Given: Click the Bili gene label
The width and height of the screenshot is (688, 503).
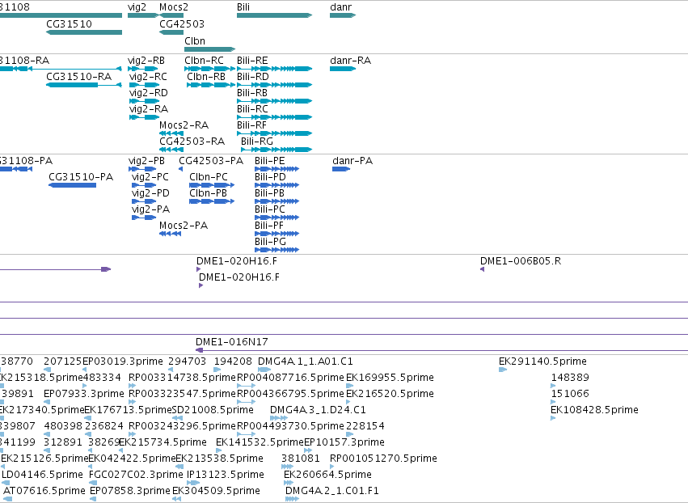Looking at the screenshot, I should pos(243,7).
